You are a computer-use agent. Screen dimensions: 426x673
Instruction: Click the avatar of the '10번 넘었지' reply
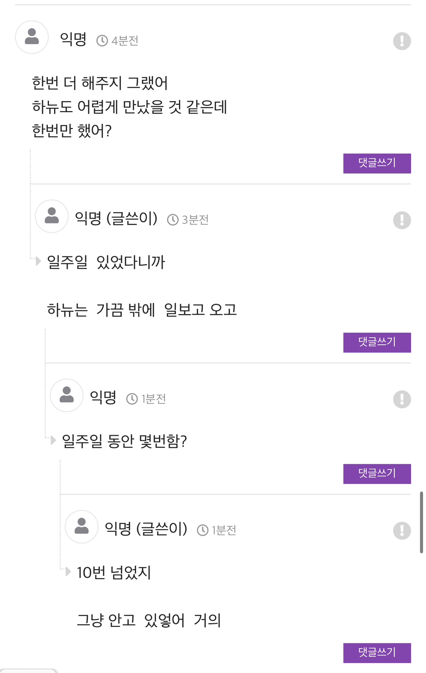(82, 527)
